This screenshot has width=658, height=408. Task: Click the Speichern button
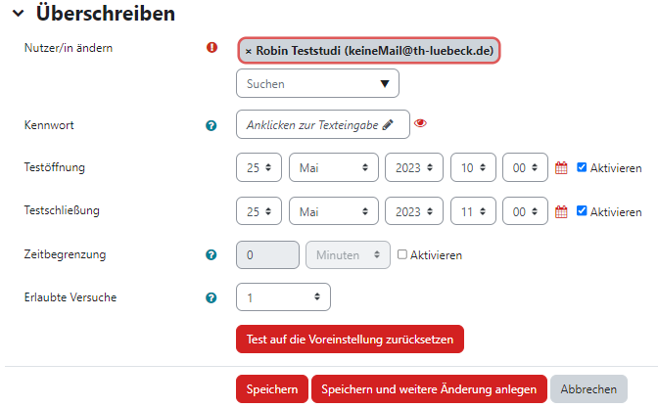click(272, 389)
